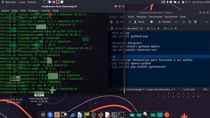The image size is (210, 118).
Task: Click blue accessibility icon in dock
Action: pyautogui.click(x=50, y=115)
